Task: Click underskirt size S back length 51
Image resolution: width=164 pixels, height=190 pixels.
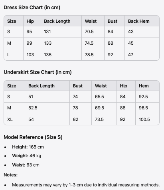Action: click(x=31, y=97)
